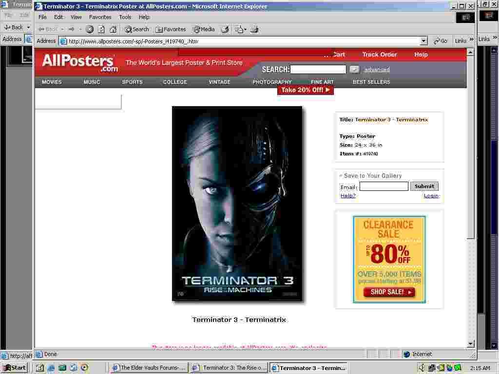Click the volume speaker tray icon

pyautogui.click(x=422, y=368)
